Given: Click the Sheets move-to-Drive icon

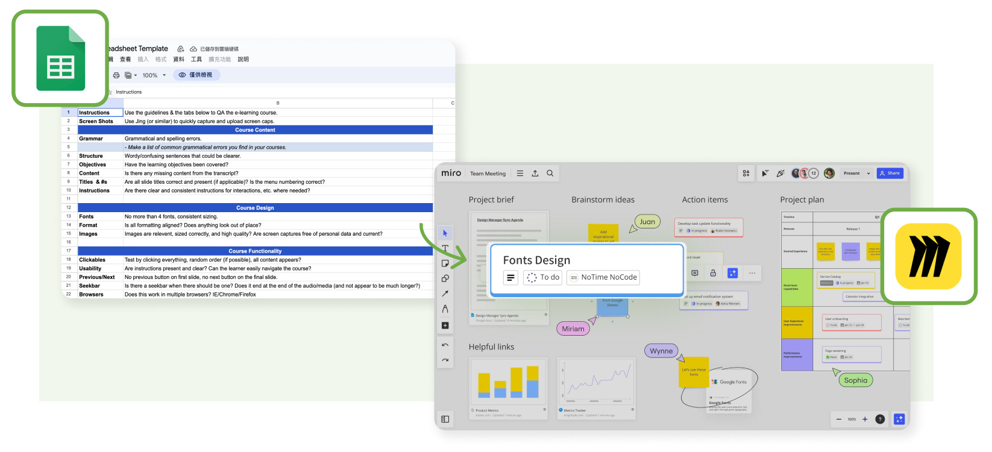Looking at the screenshot, I should 180,49.
